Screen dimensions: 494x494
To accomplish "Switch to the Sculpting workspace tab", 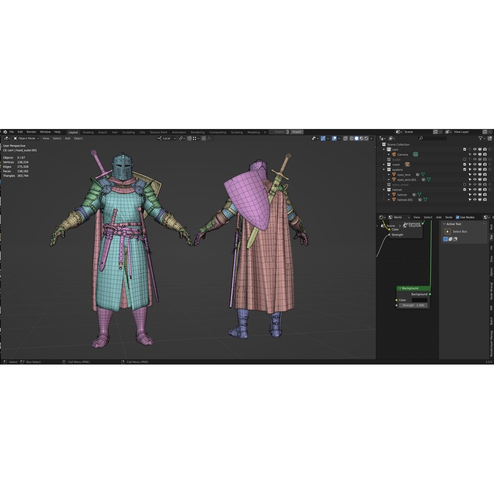I will coord(129,132).
